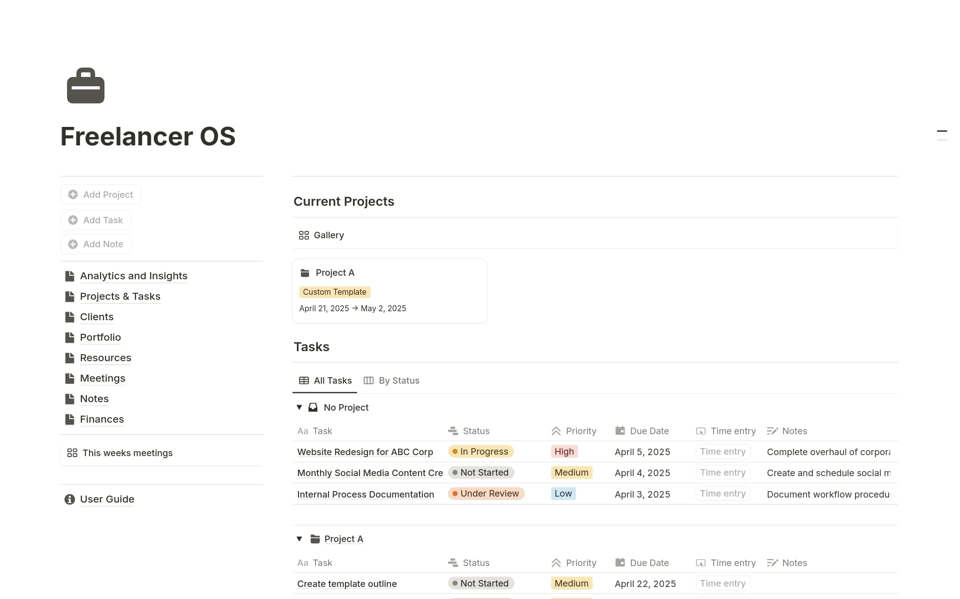The width and height of the screenshot is (960, 599).
Task: Select the All Tasks tab
Action: (x=325, y=381)
